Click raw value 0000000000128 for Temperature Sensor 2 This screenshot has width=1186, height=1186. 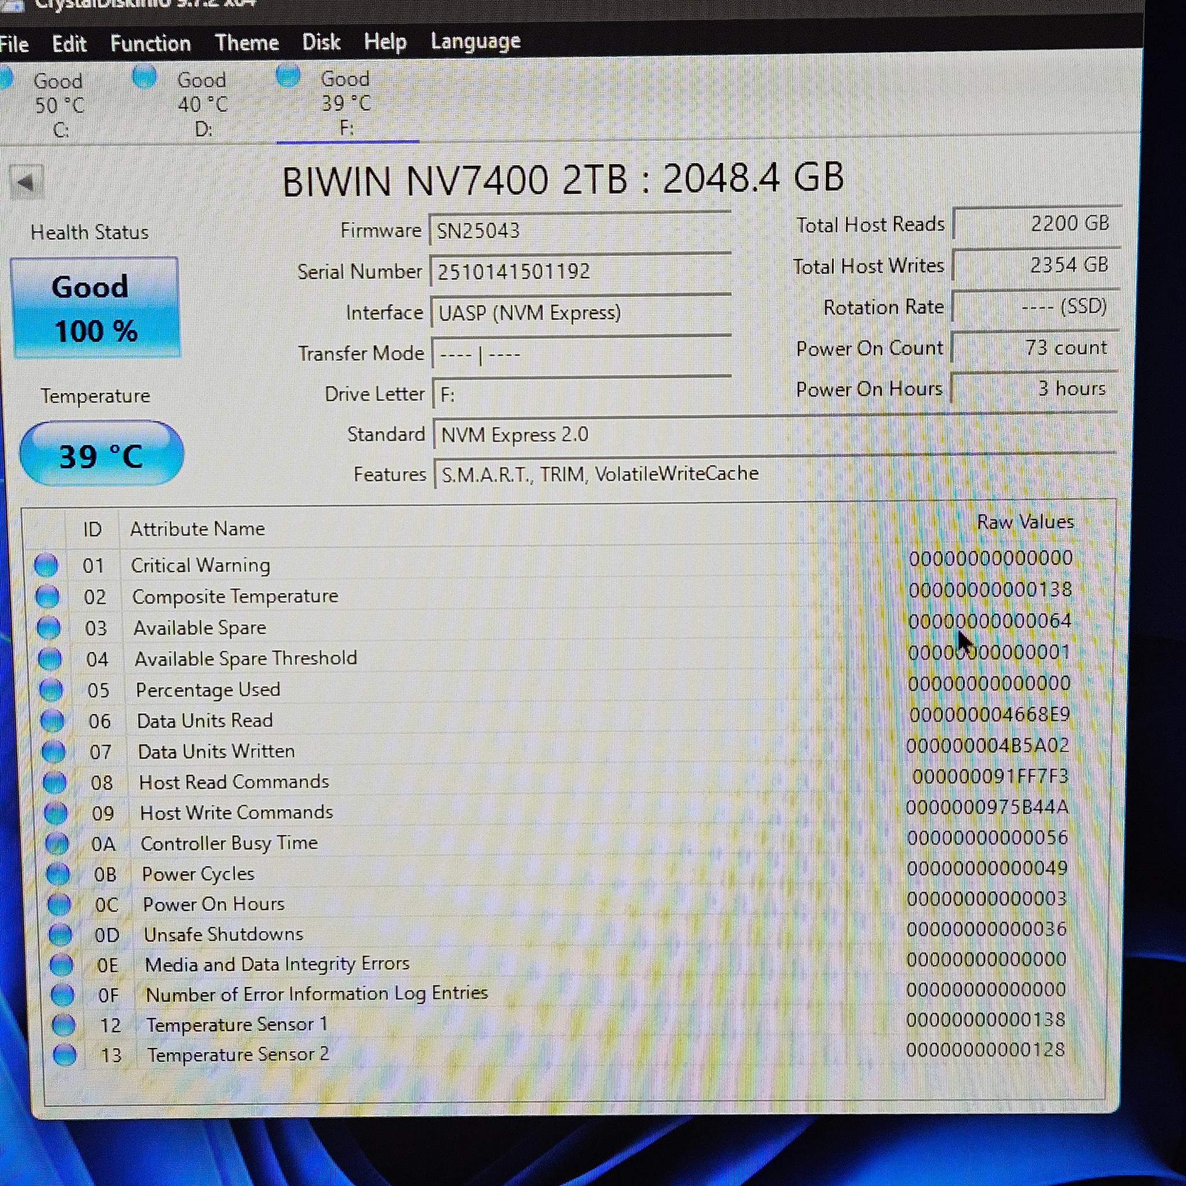[x=985, y=1050]
